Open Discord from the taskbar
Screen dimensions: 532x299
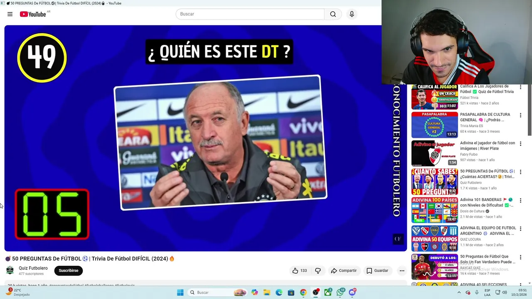[352, 292]
